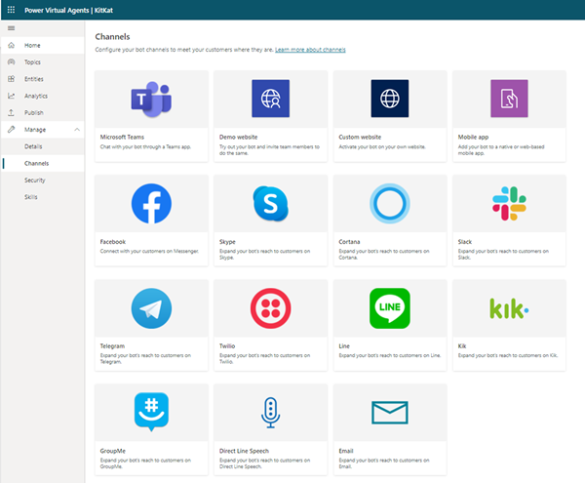Click the Kik channel logo

click(x=509, y=308)
